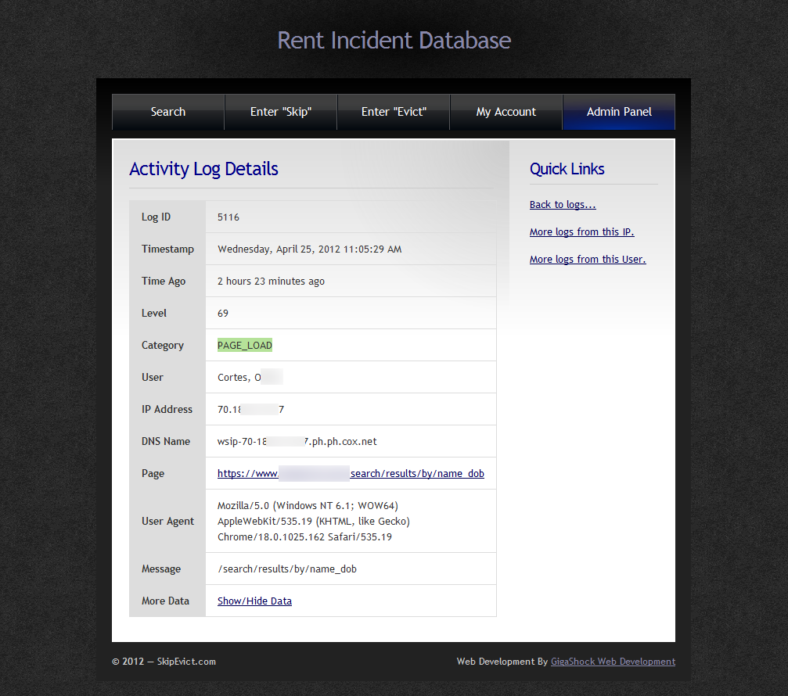
Task: Select the Admin Panel tab
Action: [619, 112]
